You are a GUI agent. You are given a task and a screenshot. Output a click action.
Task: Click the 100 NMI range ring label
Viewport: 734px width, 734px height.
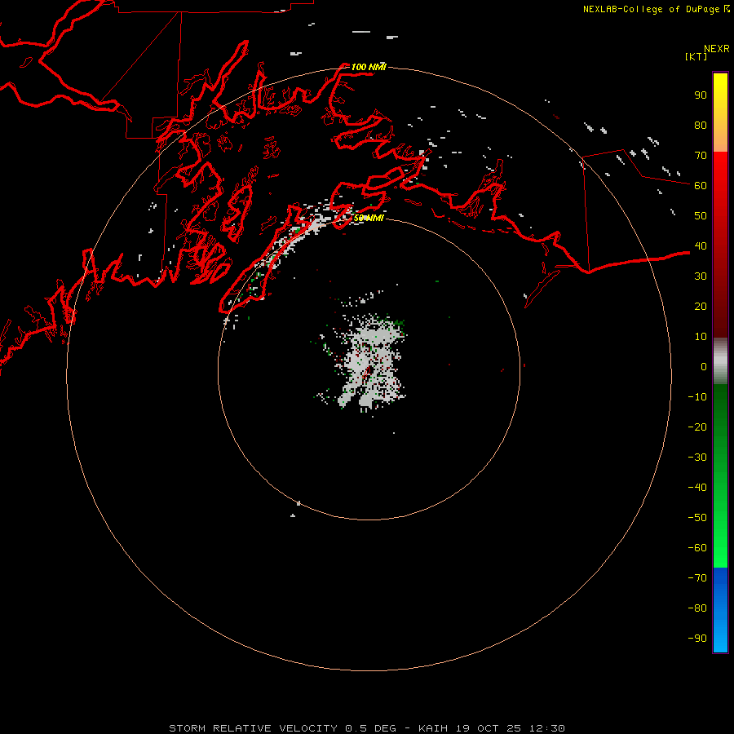point(369,67)
